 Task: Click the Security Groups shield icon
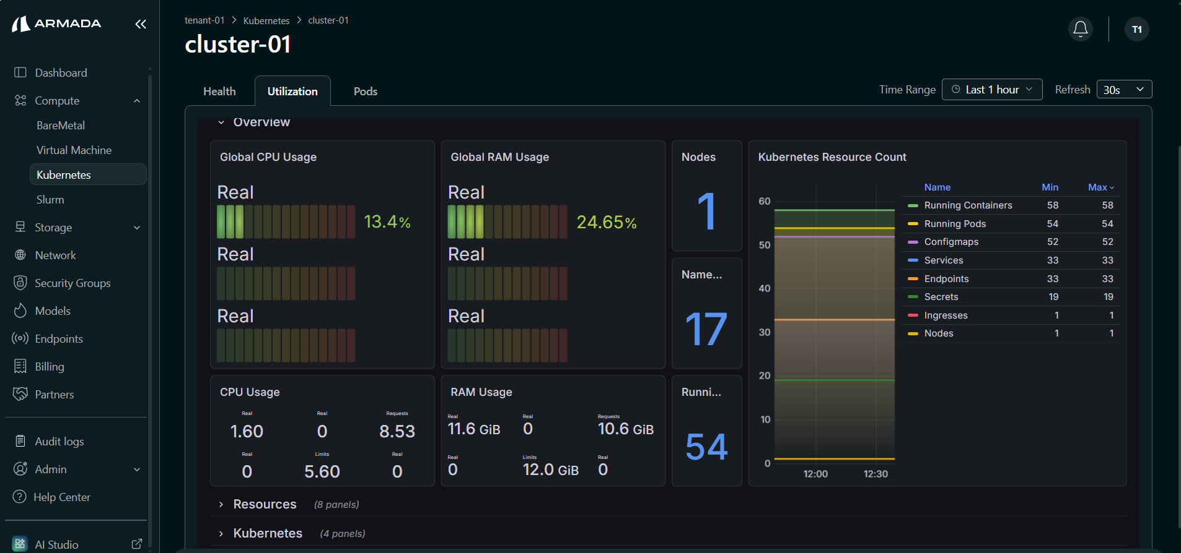[20, 283]
